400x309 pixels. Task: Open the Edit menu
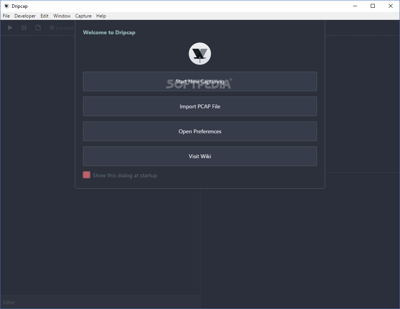(x=44, y=16)
